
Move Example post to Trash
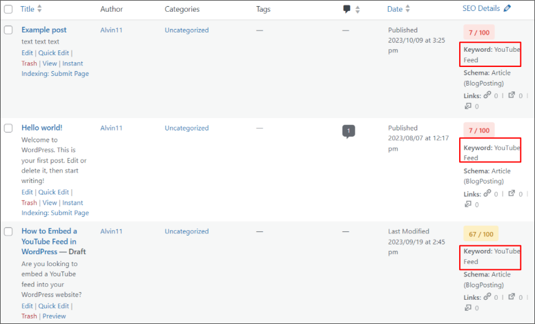[29, 64]
